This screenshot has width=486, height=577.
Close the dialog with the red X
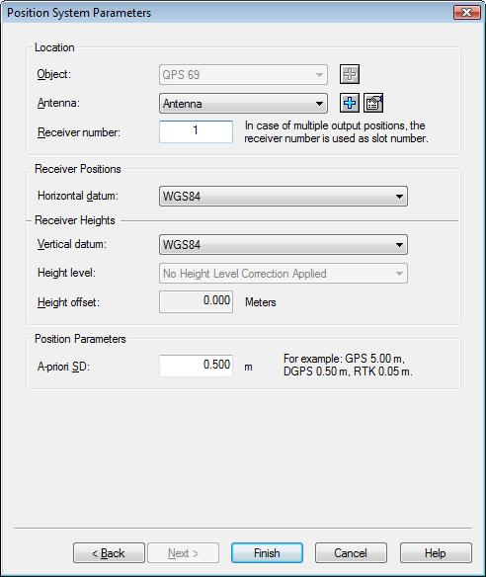pos(467,13)
